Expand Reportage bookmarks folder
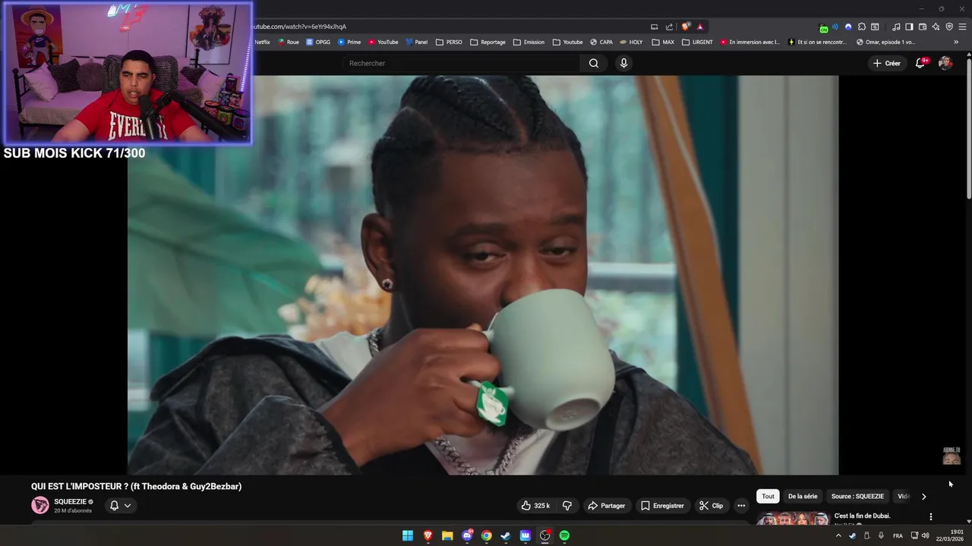The height and width of the screenshot is (546, 972). [x=488, y=42]
